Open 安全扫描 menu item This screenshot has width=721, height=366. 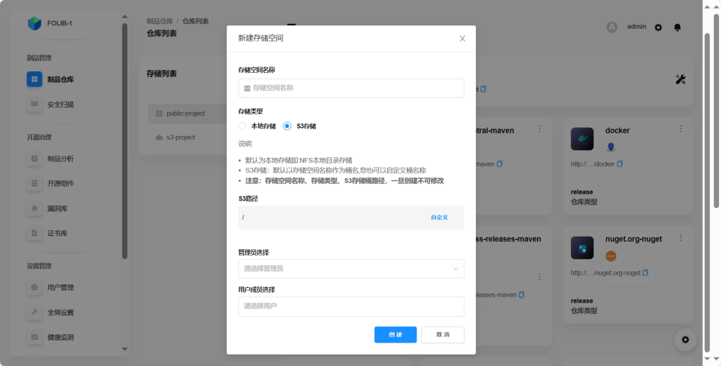pos(61,104)
